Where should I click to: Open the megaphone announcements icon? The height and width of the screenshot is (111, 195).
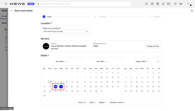click(181, 4)
